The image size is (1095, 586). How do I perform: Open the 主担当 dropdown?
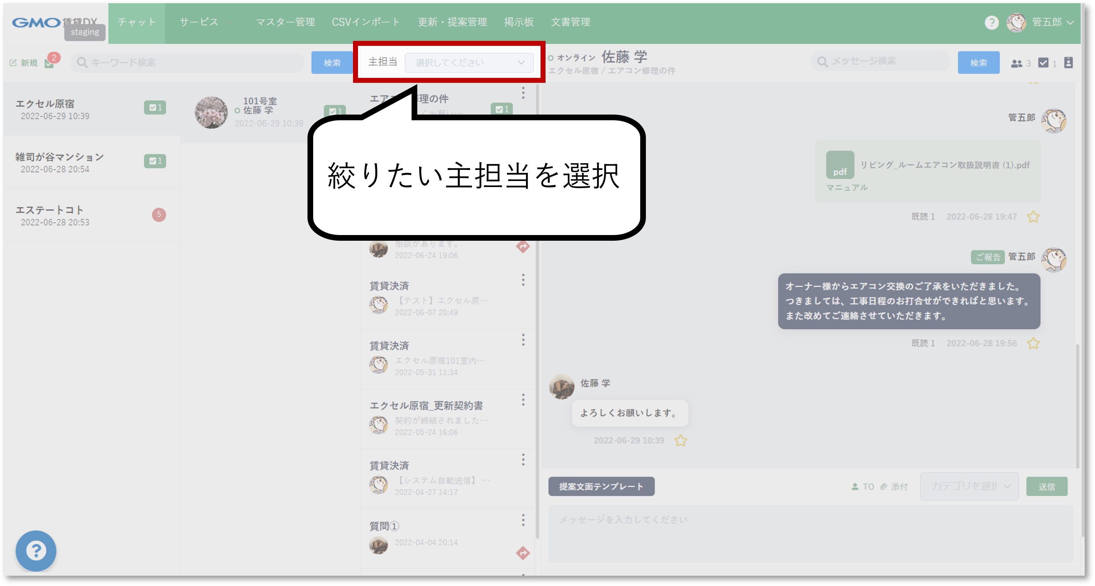coord(469,63)
